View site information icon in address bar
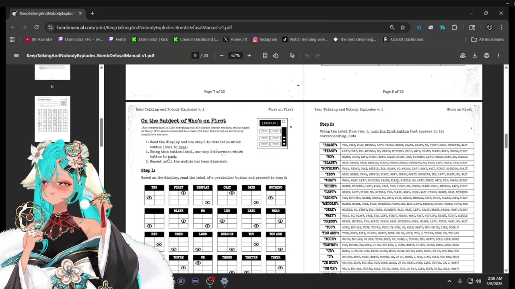 (50, 27)
